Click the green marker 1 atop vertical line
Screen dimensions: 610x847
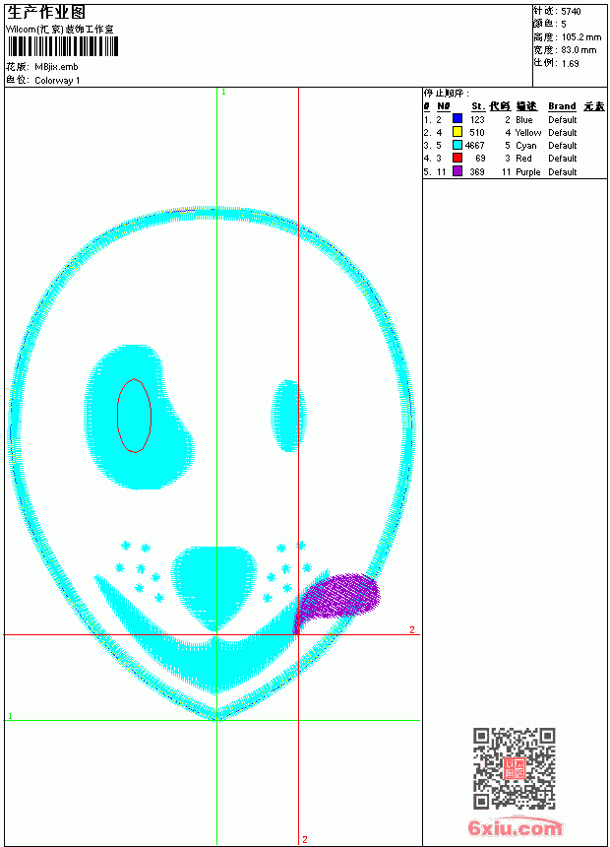pyautogui.click(x=223, y=93)
